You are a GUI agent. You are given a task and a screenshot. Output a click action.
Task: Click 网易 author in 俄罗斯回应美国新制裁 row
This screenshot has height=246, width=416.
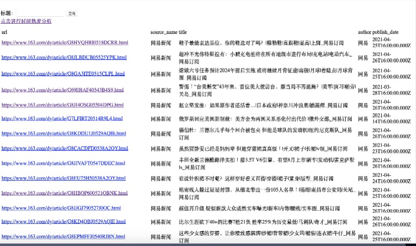click(x=363, y=119)
